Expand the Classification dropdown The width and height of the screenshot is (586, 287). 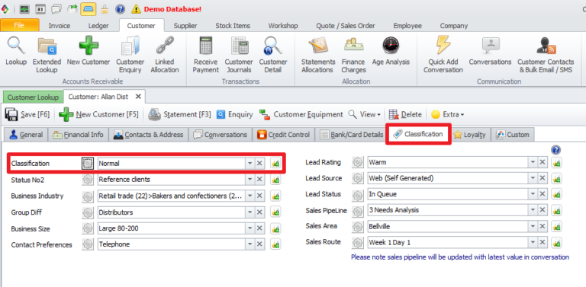pyautogui.click(x=250, y=163)
